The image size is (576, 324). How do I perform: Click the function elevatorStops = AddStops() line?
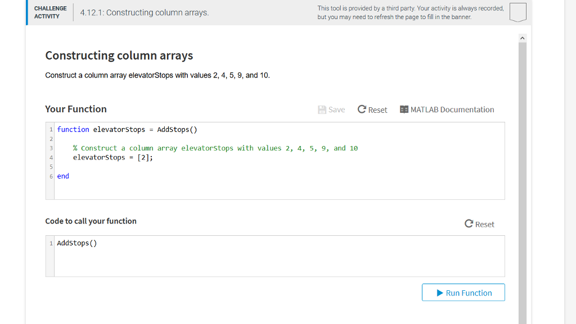(127, 130)
